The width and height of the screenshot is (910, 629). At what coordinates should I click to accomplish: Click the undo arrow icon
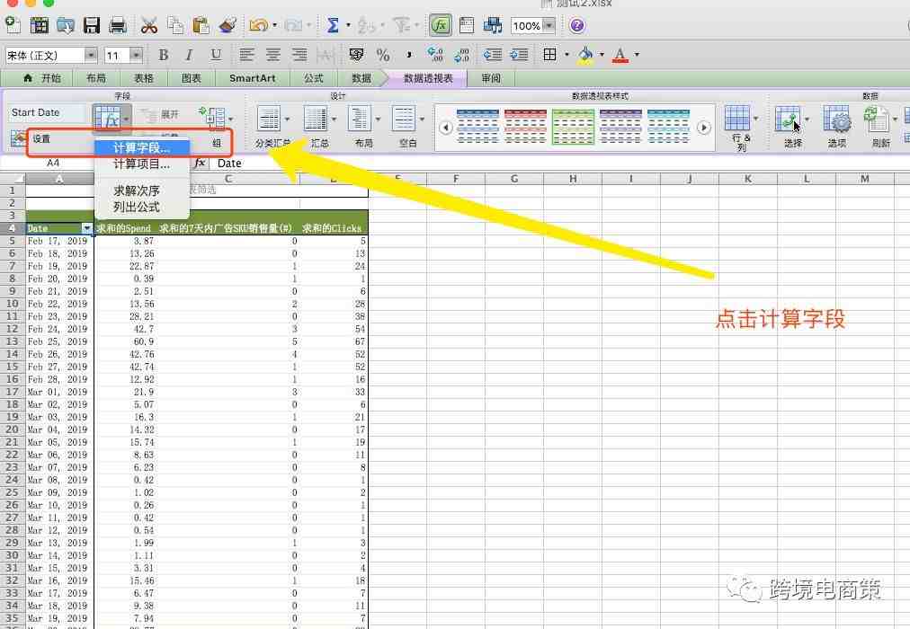click(258, 25)
